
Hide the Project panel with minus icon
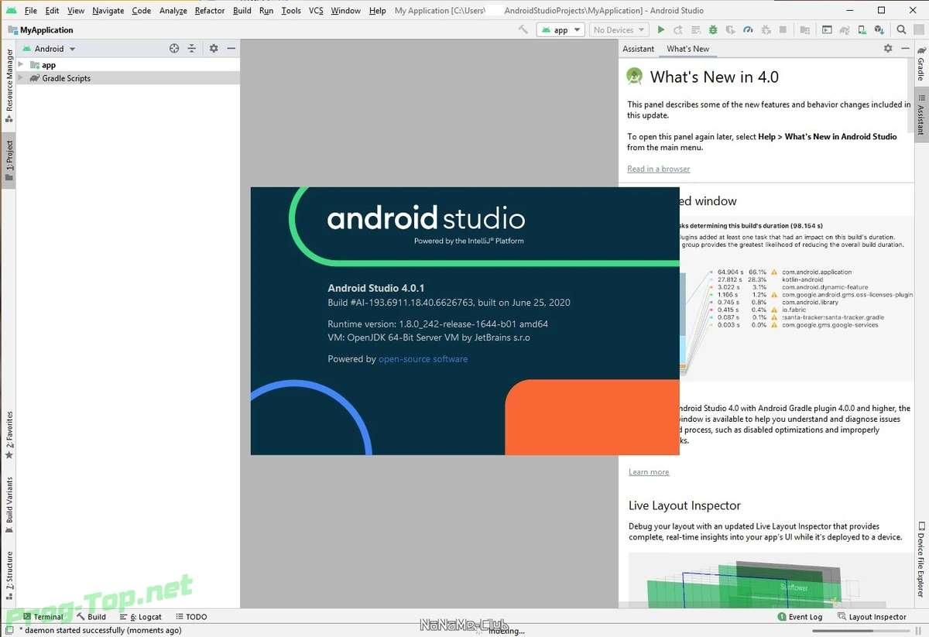tap(231, 49)
